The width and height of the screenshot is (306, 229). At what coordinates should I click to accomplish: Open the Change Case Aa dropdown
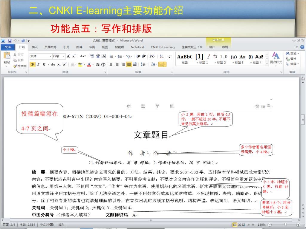click(83, 56)
